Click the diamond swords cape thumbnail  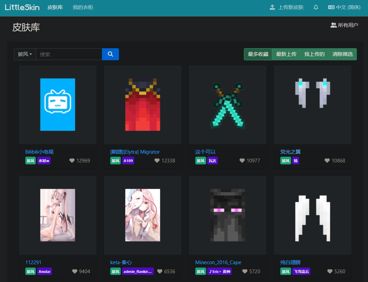pos(228,105)
